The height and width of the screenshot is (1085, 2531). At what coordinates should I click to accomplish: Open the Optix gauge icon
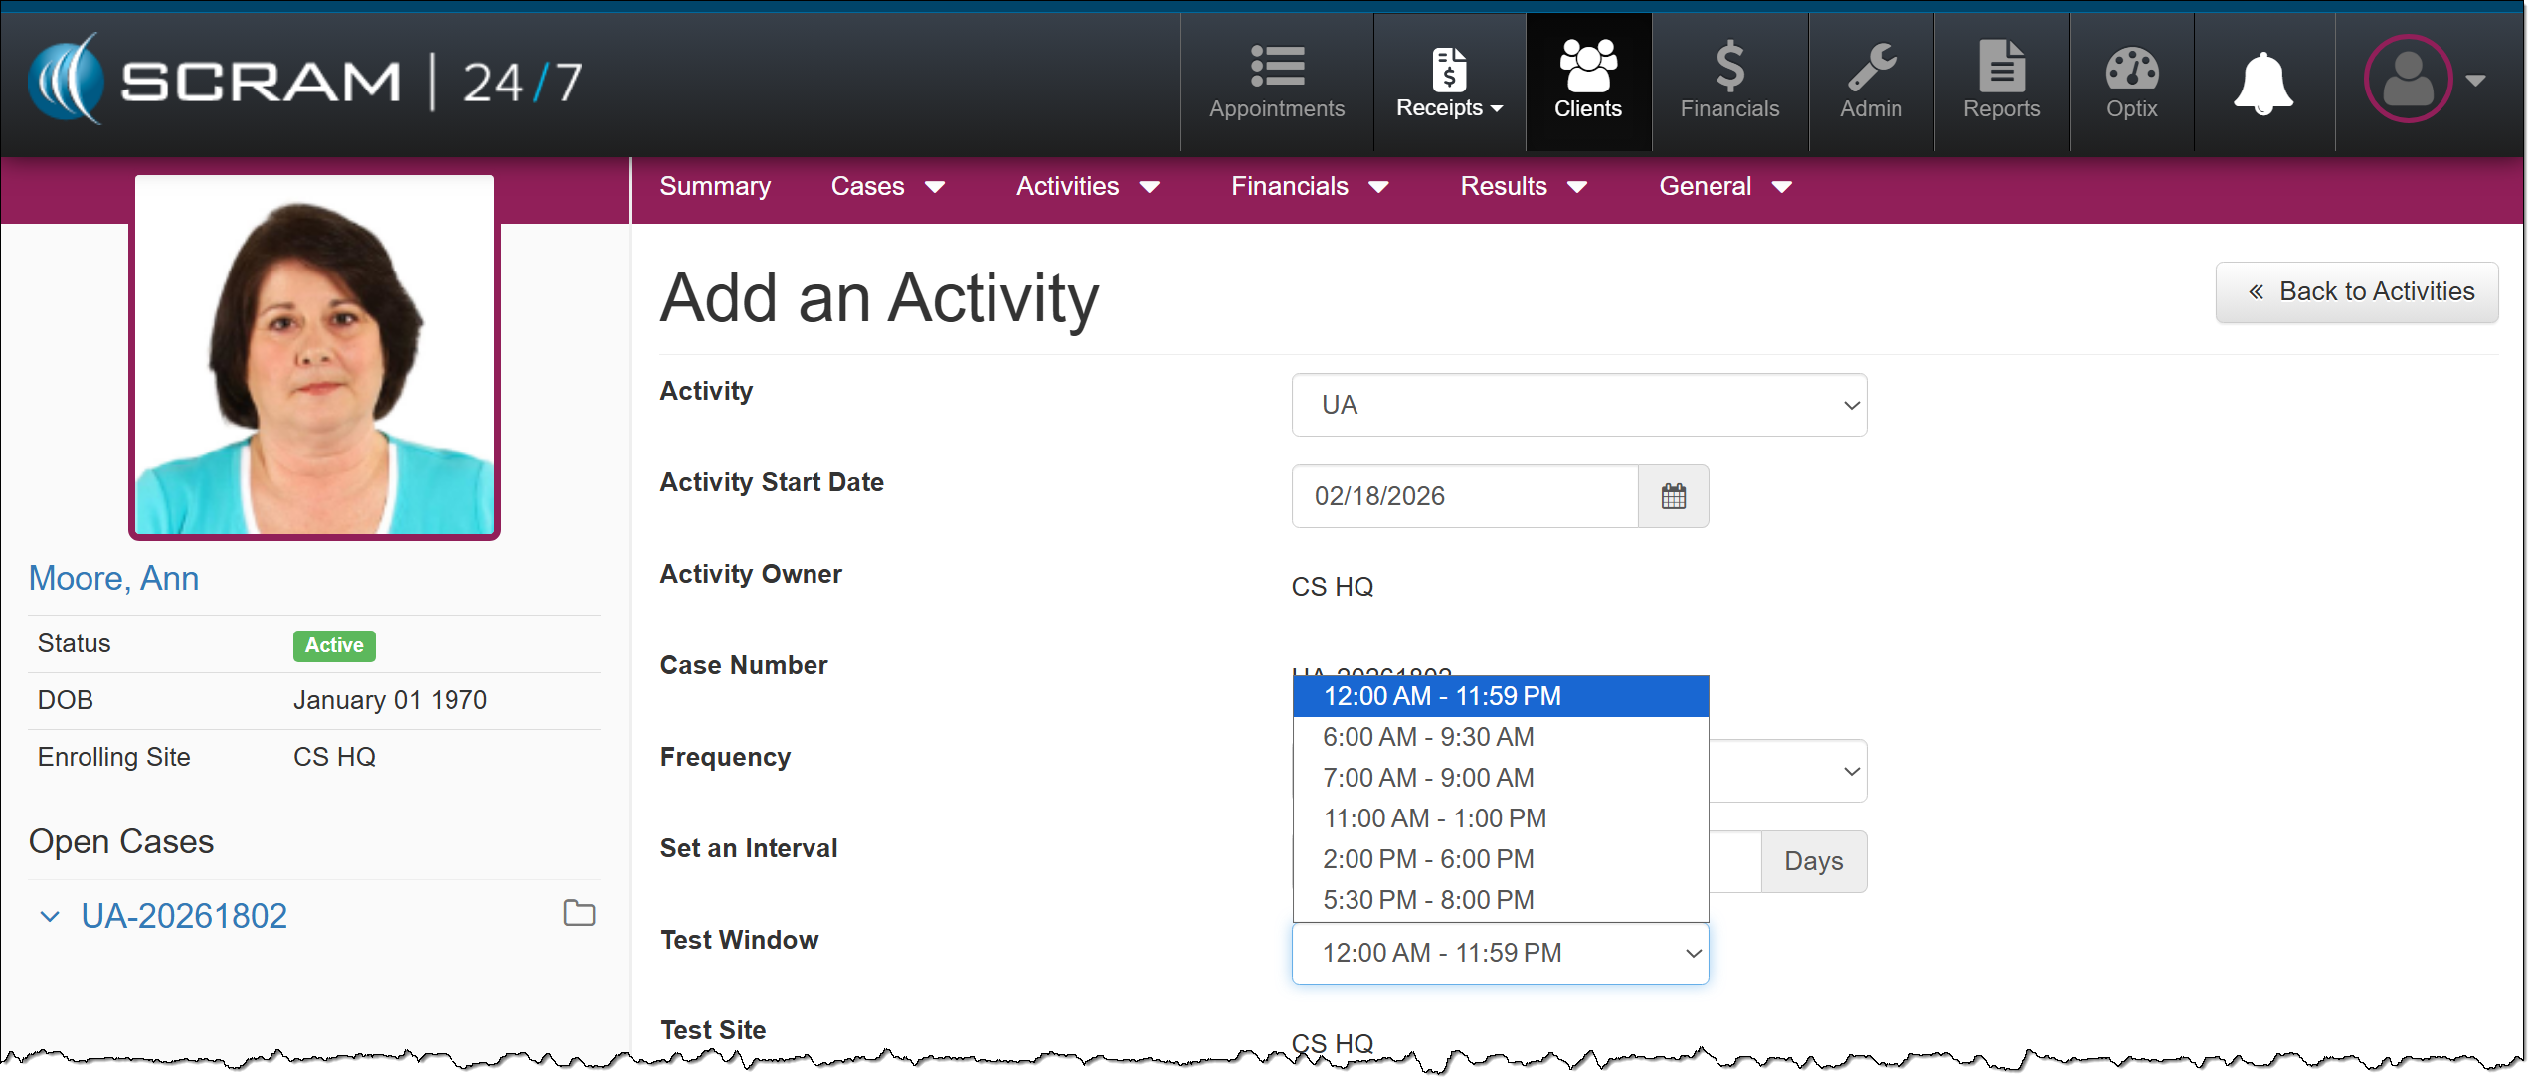point(2131,68)
